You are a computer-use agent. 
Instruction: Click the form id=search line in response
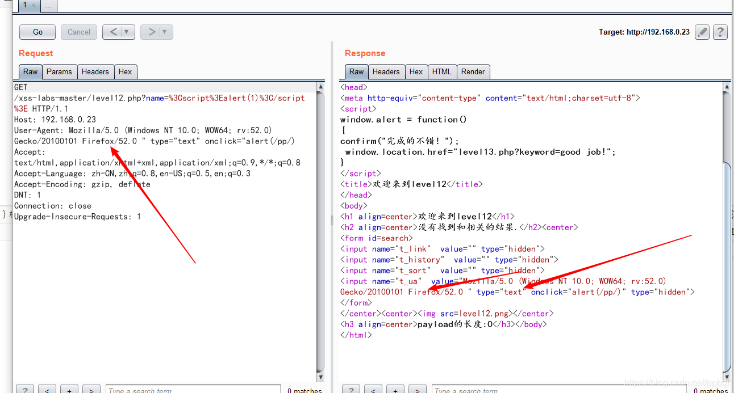(377, 238)
